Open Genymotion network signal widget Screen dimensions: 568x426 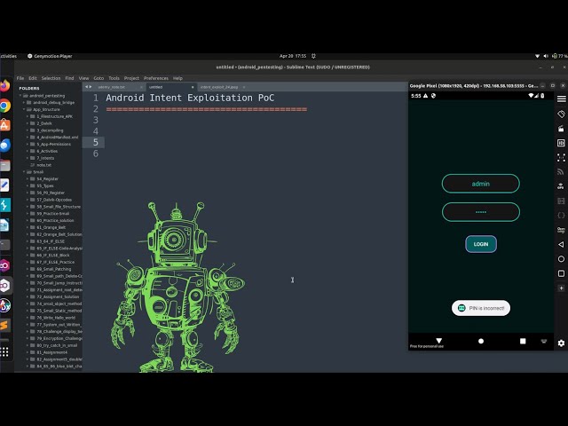[x=561, y=172]
